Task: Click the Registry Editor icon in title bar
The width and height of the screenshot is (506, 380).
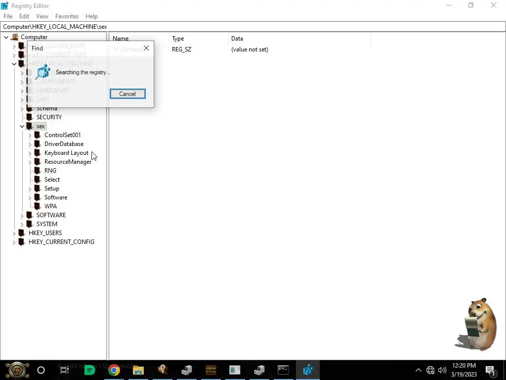Action: coord(4,5)
